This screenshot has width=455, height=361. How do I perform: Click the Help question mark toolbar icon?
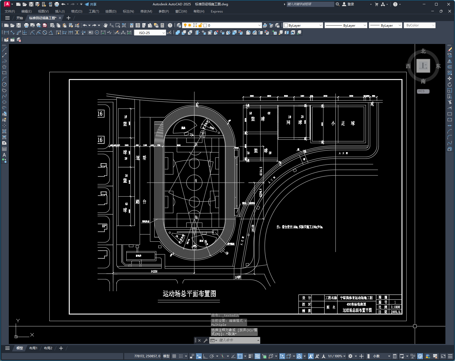[170, 25]
